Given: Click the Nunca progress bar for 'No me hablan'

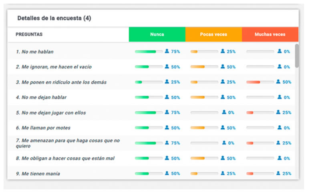Looking at the screenshot, I should [x=149, y=52].
